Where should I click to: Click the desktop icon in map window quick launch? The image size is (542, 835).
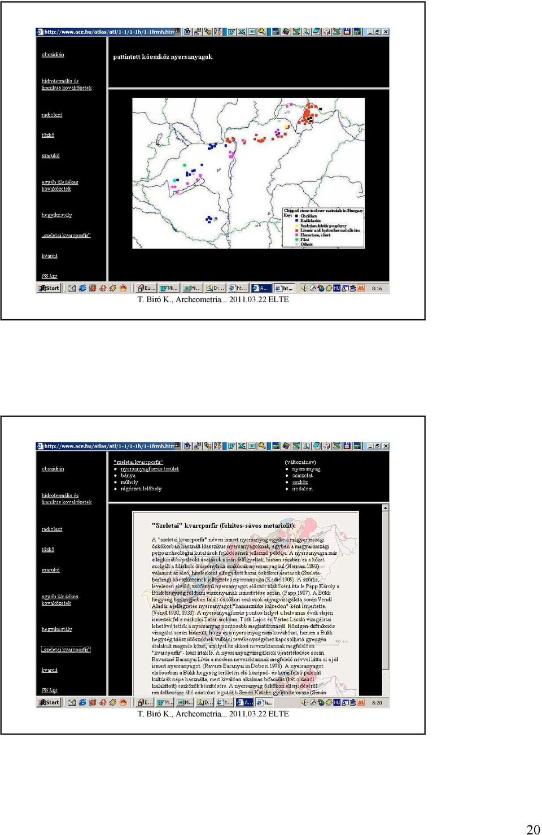pos(72,288)
